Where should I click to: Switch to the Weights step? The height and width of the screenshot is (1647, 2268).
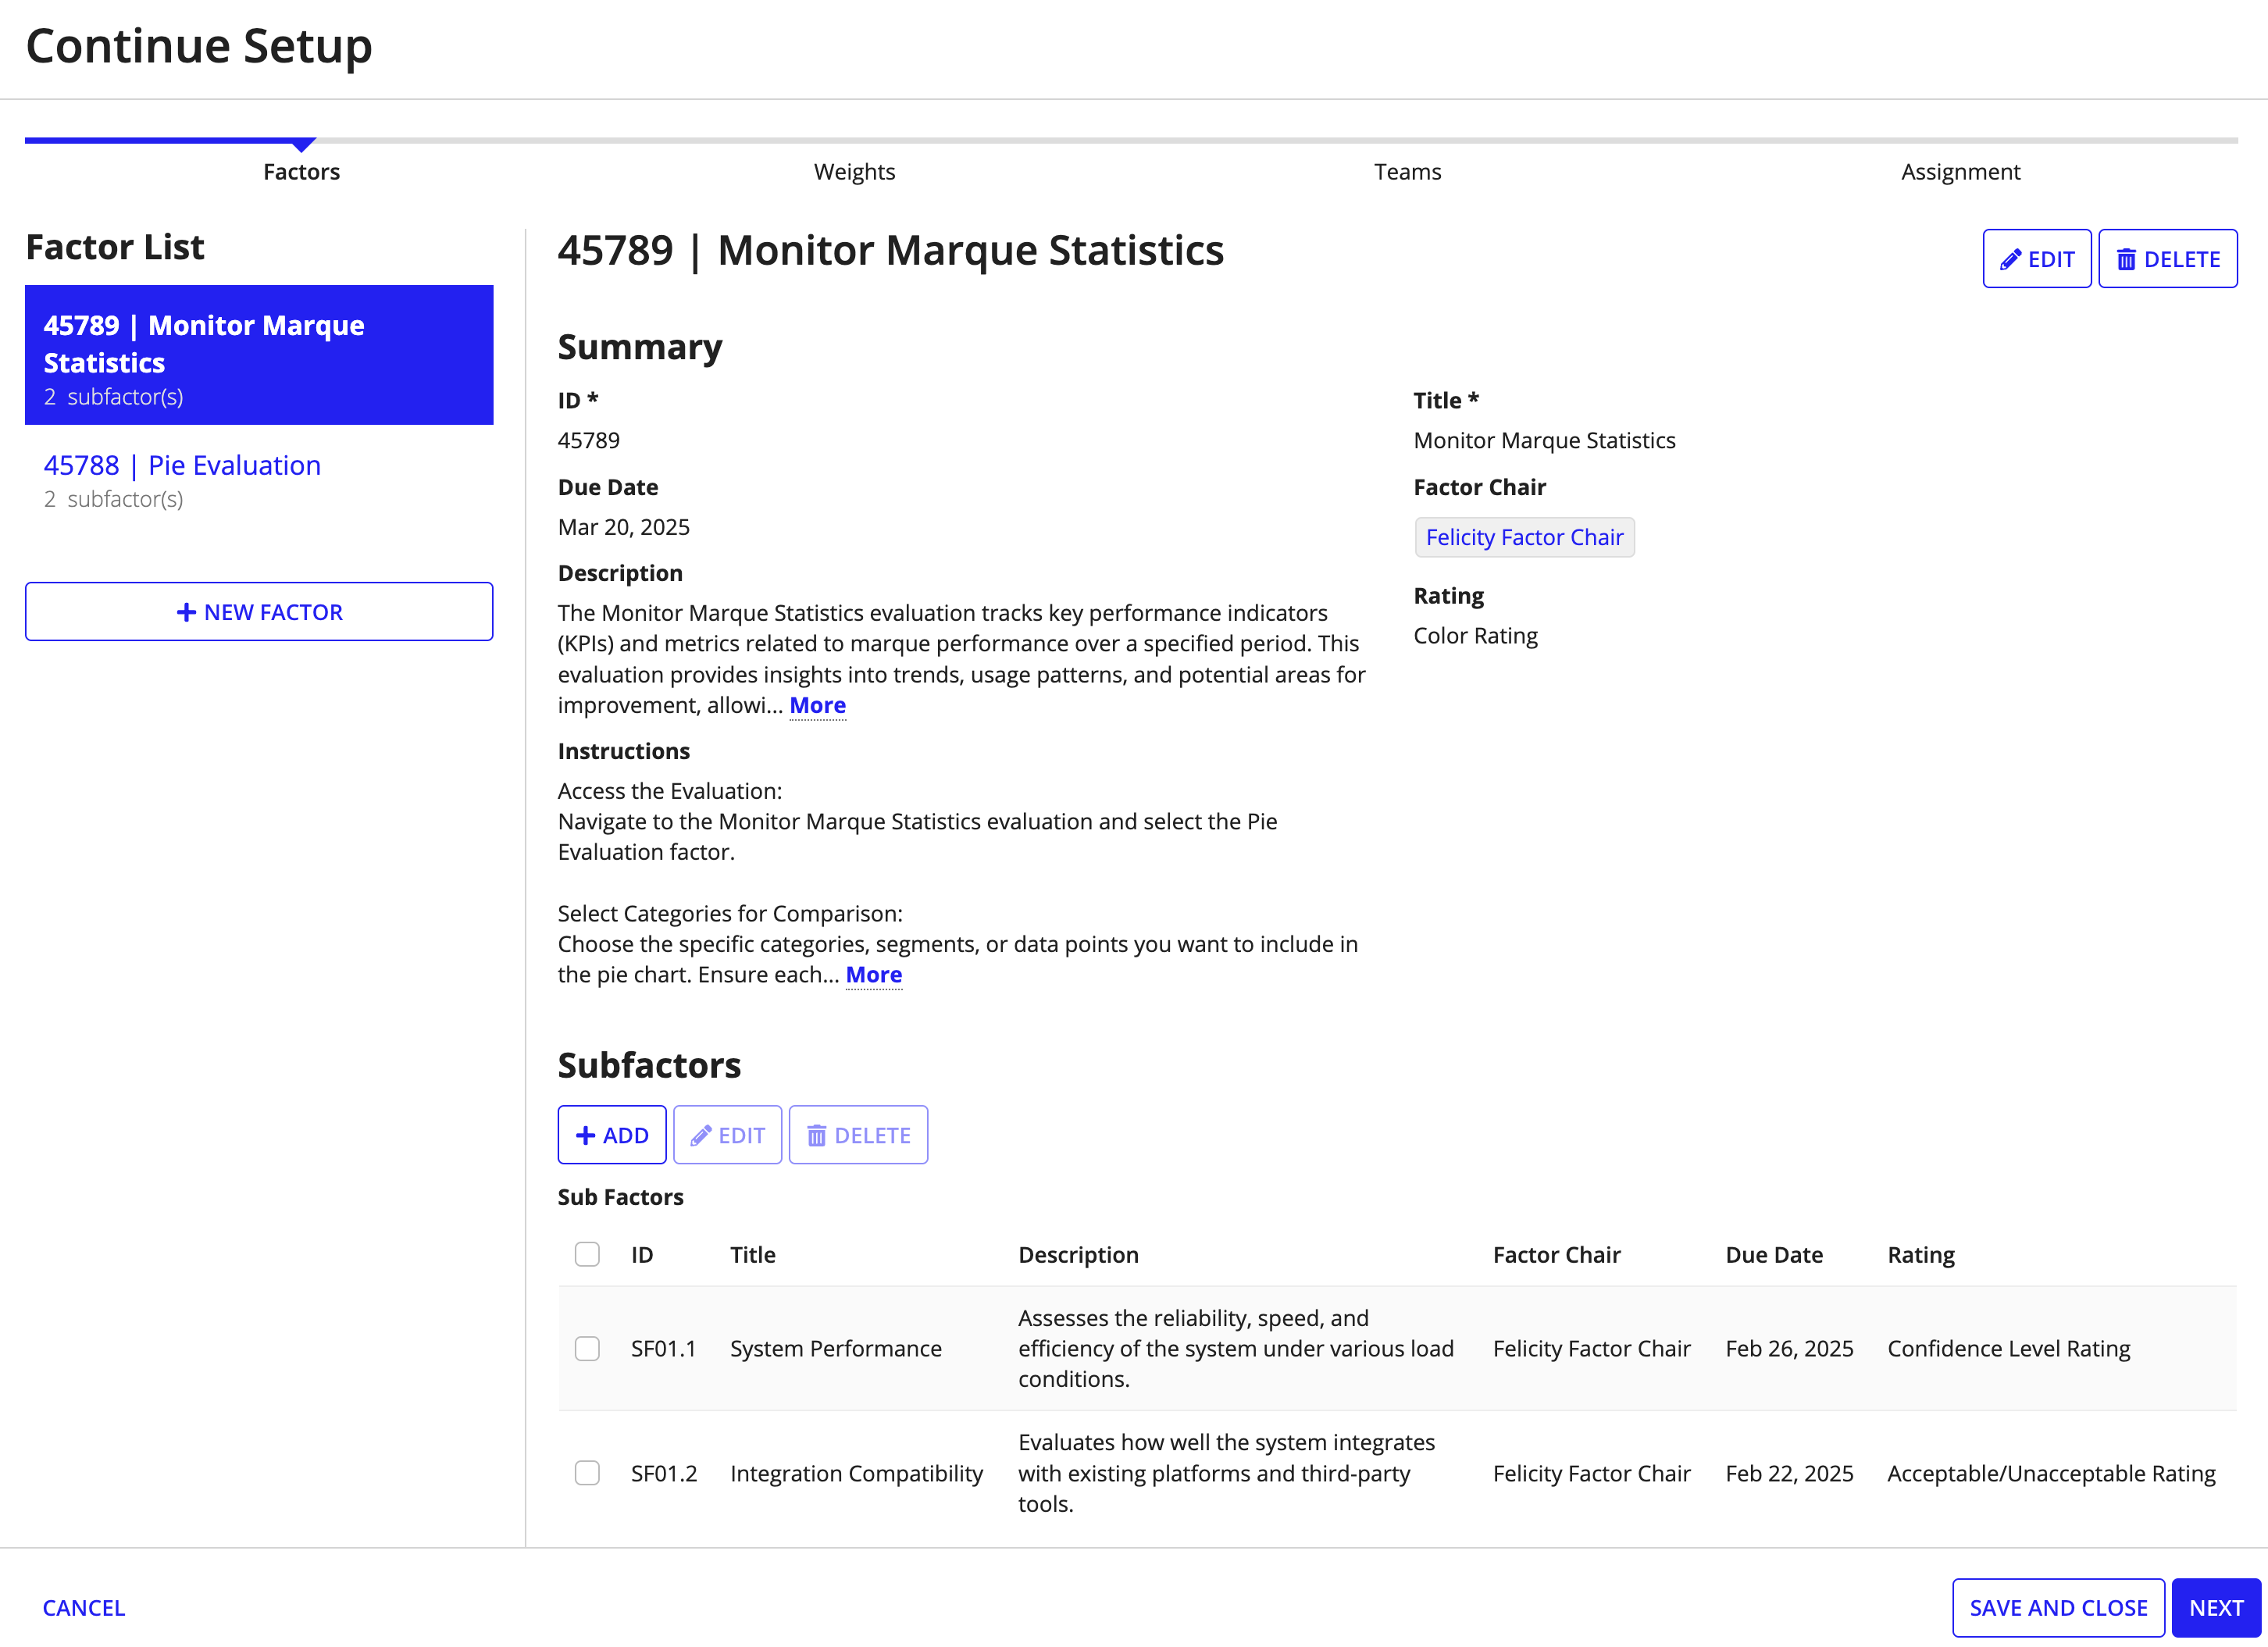[854, 172]
